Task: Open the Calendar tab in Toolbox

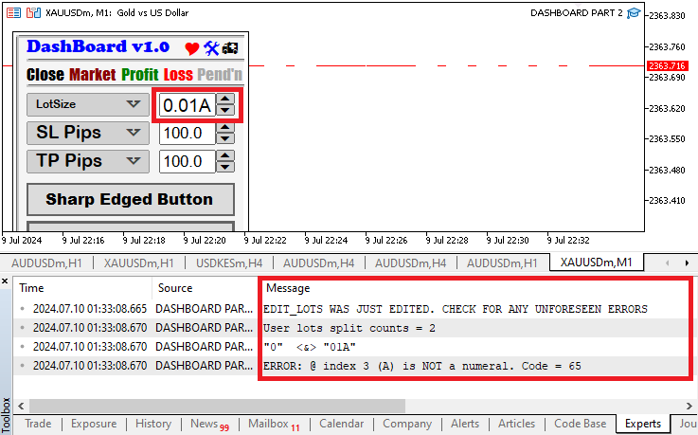Action: [x=342, y=424]
